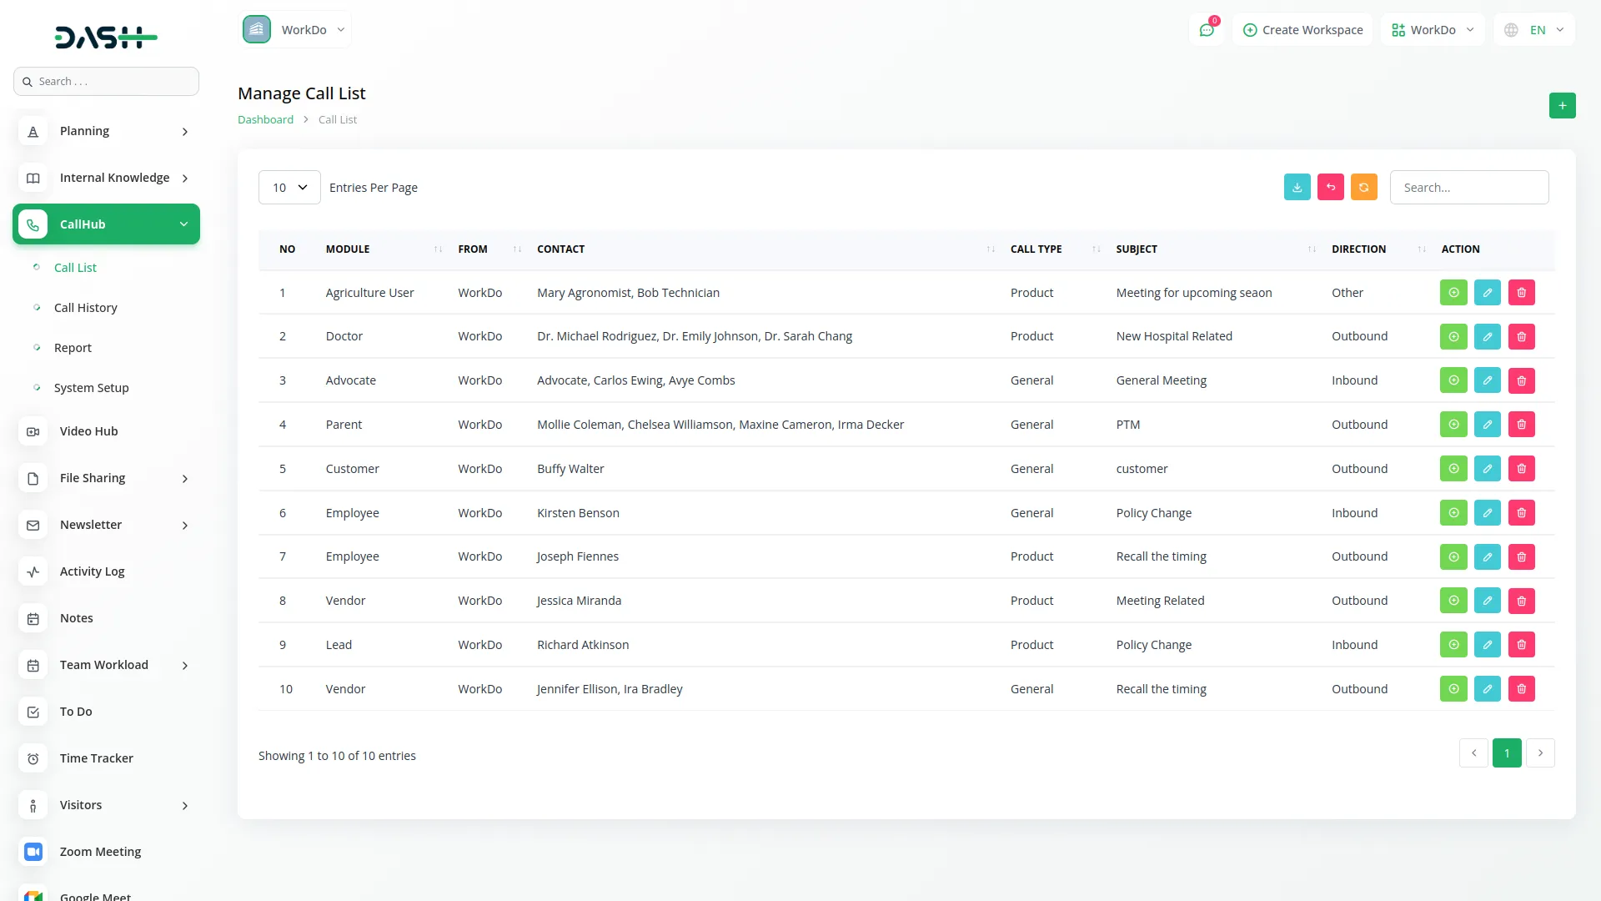1601x901 pixels.
Task: Sort the table by CALL TYPE column
Action: 1096,249
